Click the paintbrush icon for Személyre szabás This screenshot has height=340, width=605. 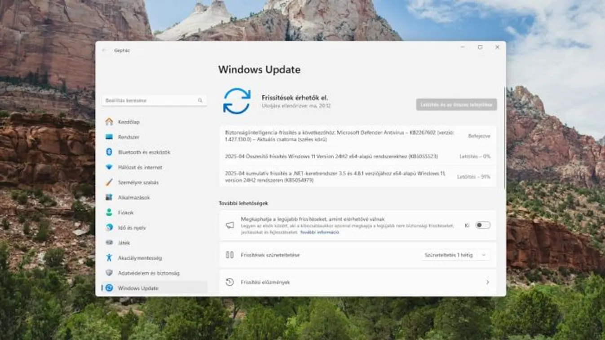[109, 182]
